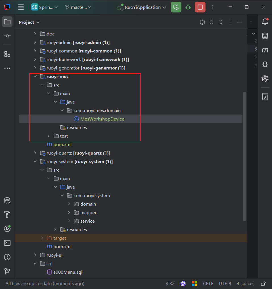Collapse com.ruoyi.mes.domain package
Screen dimensions: 272x289
(x=62, y=110)
